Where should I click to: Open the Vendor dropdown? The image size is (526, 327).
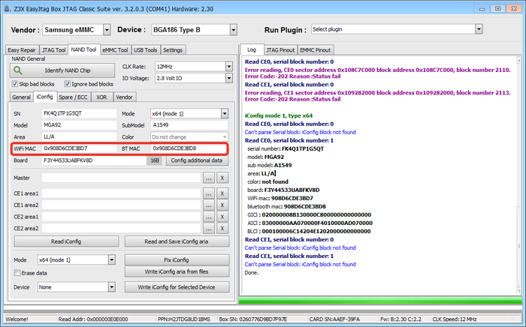pos(107,30)
